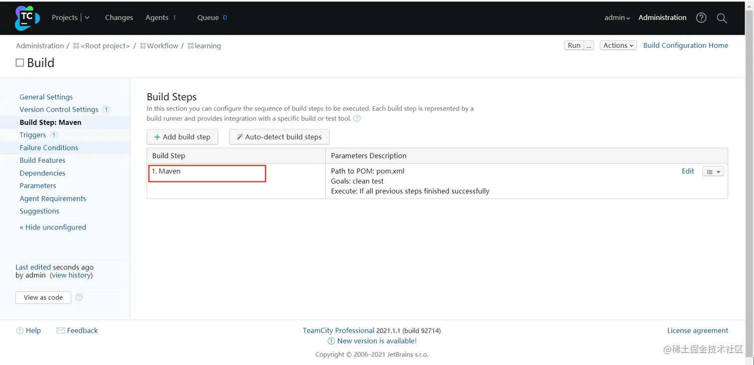Click Auto-detect build steps button

tap(279, 137)
